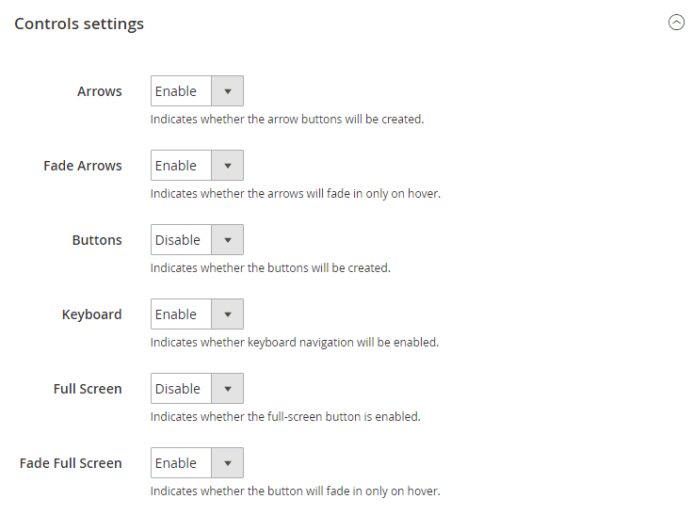Open the Keyboard dropdown
Viewport: 693px width, 515px height.
coord(197,314)
